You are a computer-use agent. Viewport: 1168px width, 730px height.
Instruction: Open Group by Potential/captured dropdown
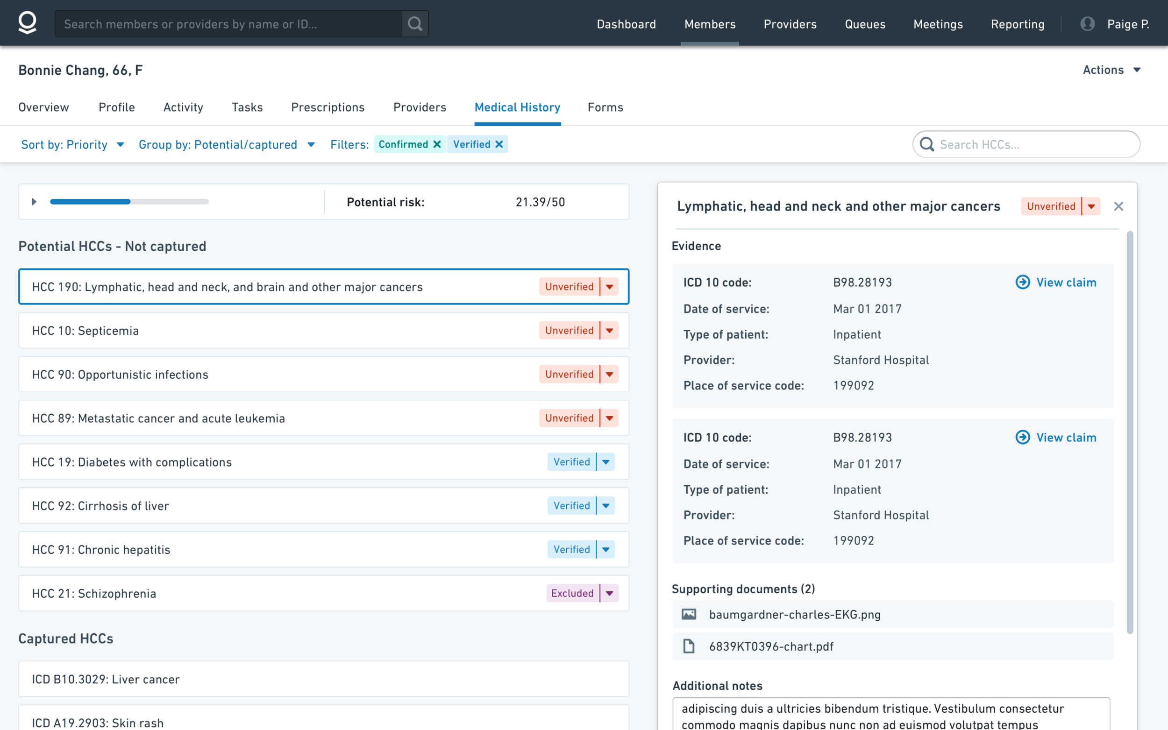(227, 145)
